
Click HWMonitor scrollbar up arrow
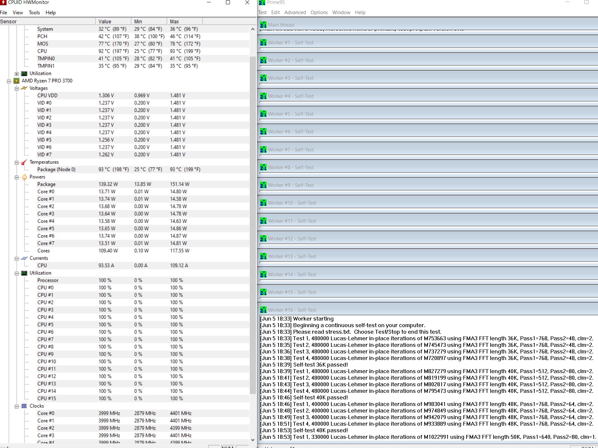[x=253, y=29]
